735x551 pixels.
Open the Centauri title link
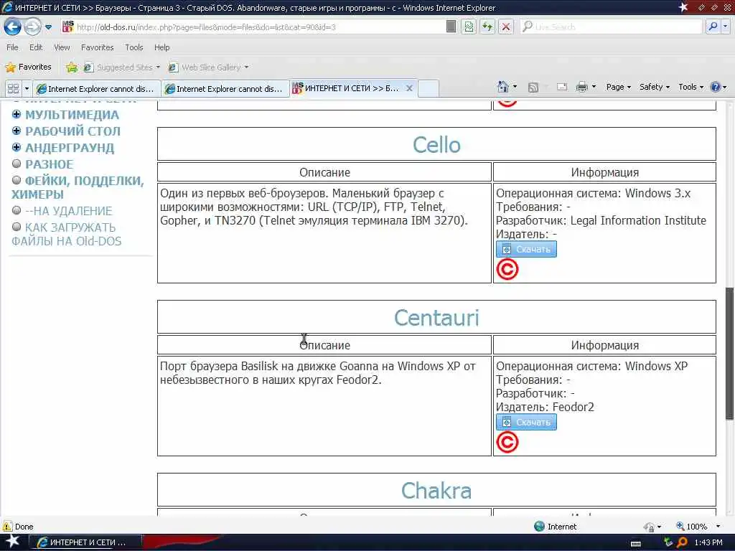436,318
